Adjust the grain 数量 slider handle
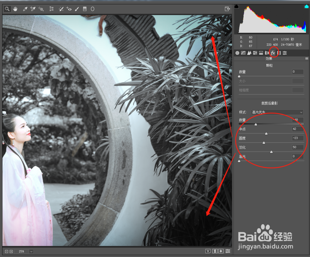Viewport: 310px width, 257px height. 239,76
